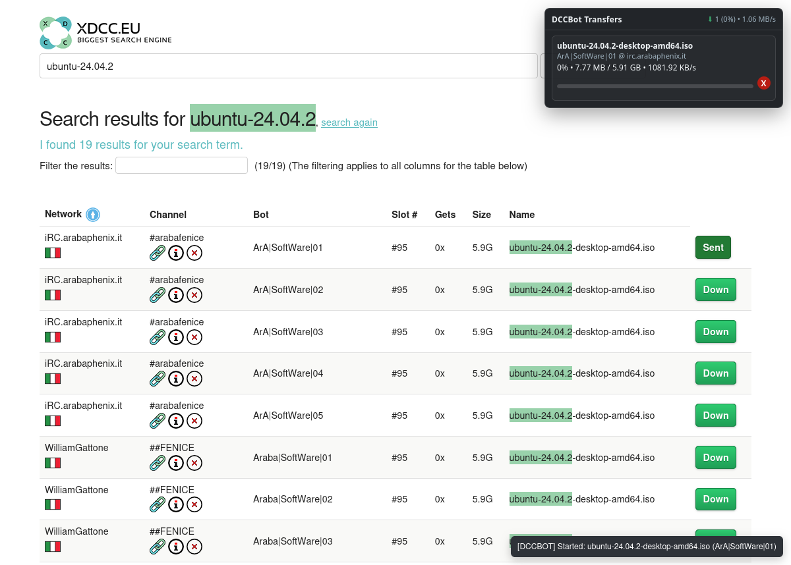791x565 pixels.
Task: Click the Network column sort arrow icon
Action: [93, 215]
